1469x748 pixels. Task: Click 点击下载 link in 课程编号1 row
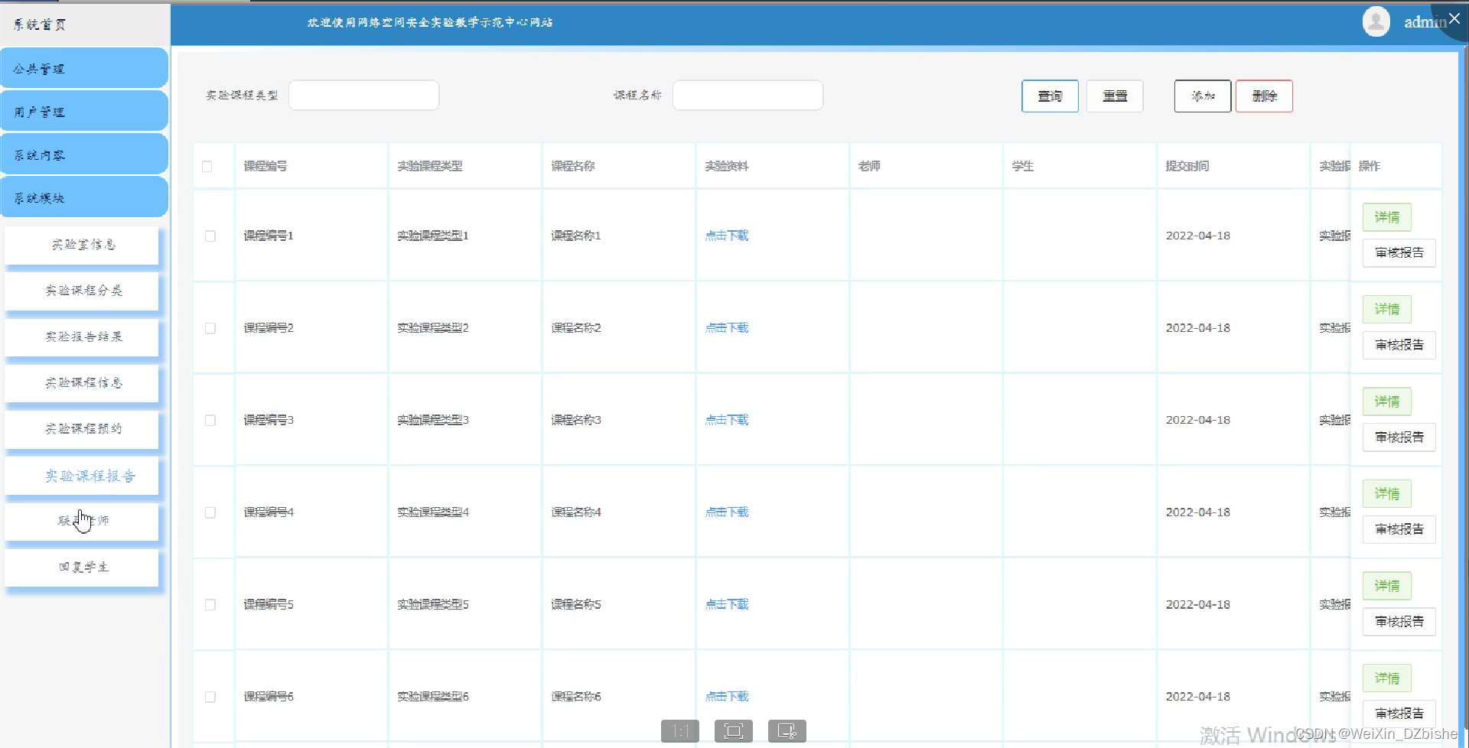pos(727,236)
